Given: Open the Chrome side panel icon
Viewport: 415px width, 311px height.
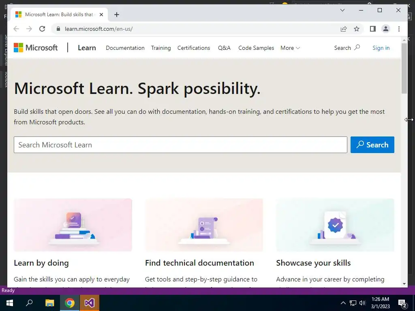Looking at the screenshot, I should (x=373, y=29).
